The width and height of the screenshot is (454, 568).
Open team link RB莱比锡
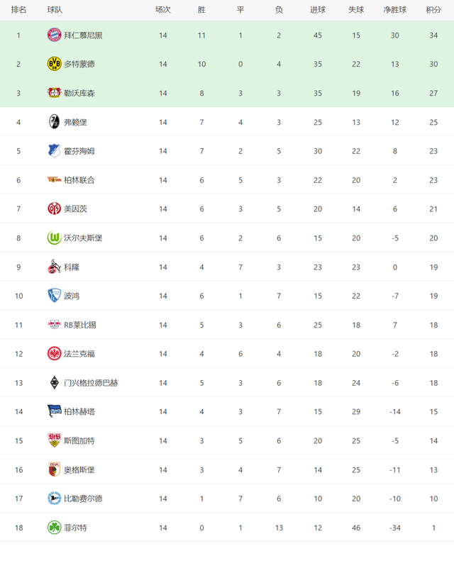pos(80,325)
